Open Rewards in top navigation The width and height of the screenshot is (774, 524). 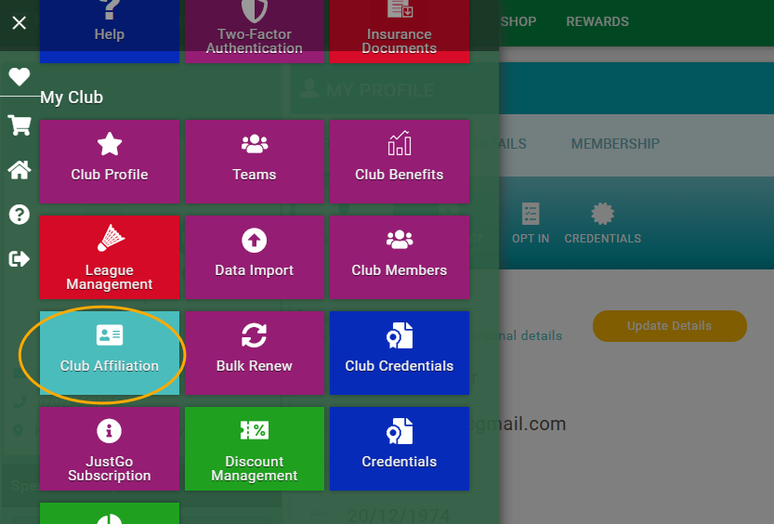pyautogui.click(x=597, y=21)
